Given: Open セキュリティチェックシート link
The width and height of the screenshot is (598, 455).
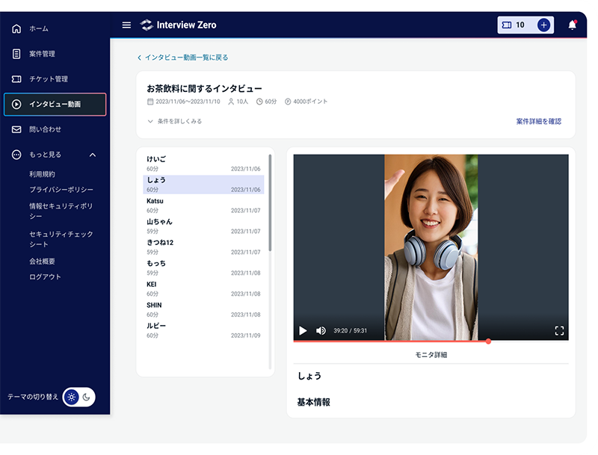Looking at the screenshot, I should click(x=61, y=239).
